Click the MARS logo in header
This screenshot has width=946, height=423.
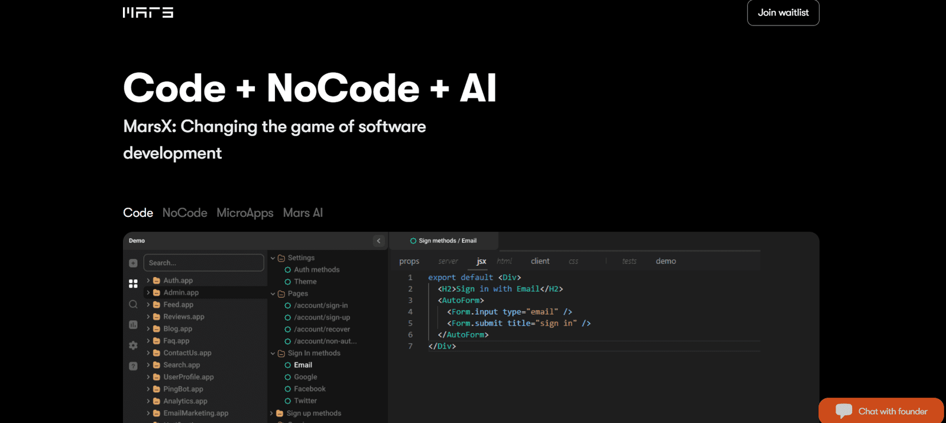pos(148,12)
